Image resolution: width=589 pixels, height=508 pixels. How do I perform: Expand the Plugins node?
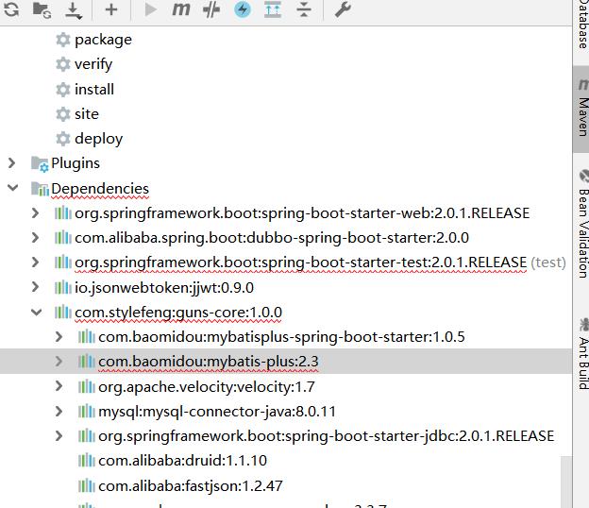click(12, 163)
